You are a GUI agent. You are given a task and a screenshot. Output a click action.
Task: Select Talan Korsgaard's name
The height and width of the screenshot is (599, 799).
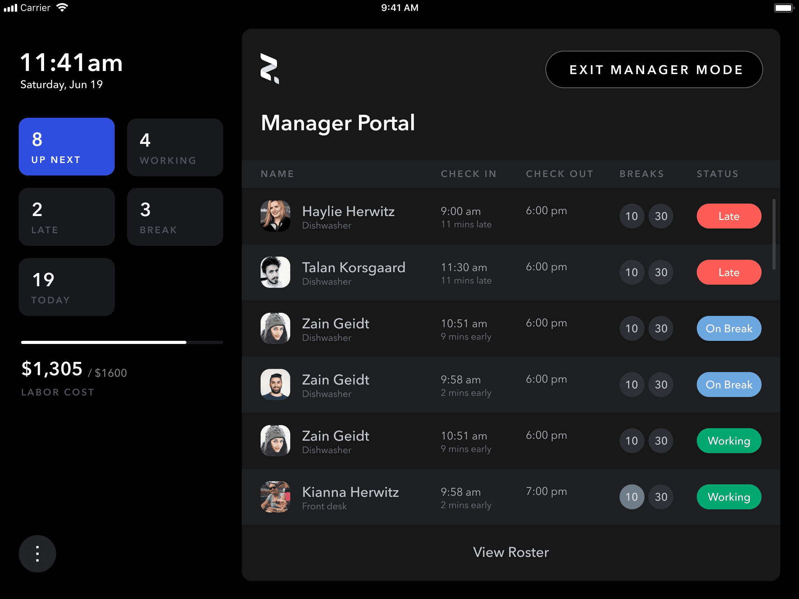click(x=354, y=268)
